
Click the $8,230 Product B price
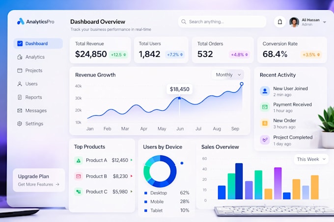click(x=120, y=176)
